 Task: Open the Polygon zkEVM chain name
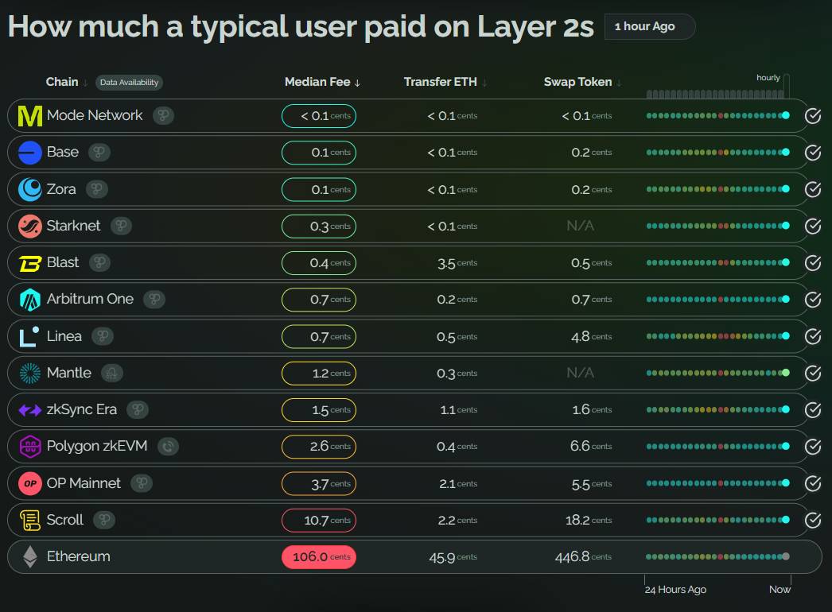(x=97, y=447)
